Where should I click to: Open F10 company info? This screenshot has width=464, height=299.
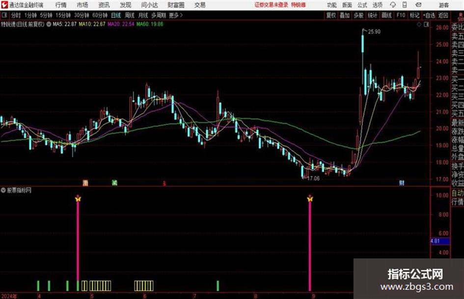(x=401, y=15)
